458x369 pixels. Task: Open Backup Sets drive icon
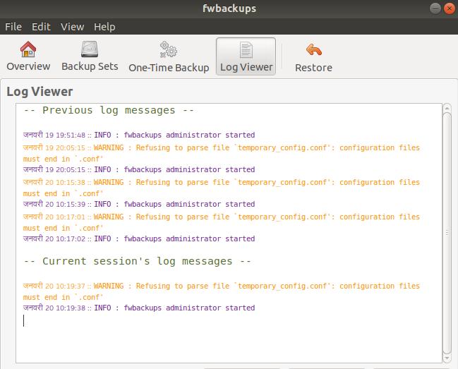click(x=90, y=49)
